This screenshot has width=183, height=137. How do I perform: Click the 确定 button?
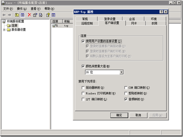click(x=119, y=115)
